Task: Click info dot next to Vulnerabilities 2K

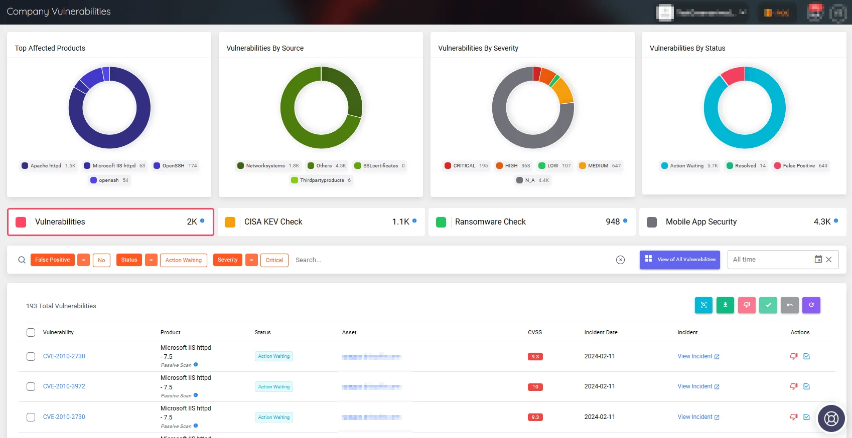Action: coord(202,221)
